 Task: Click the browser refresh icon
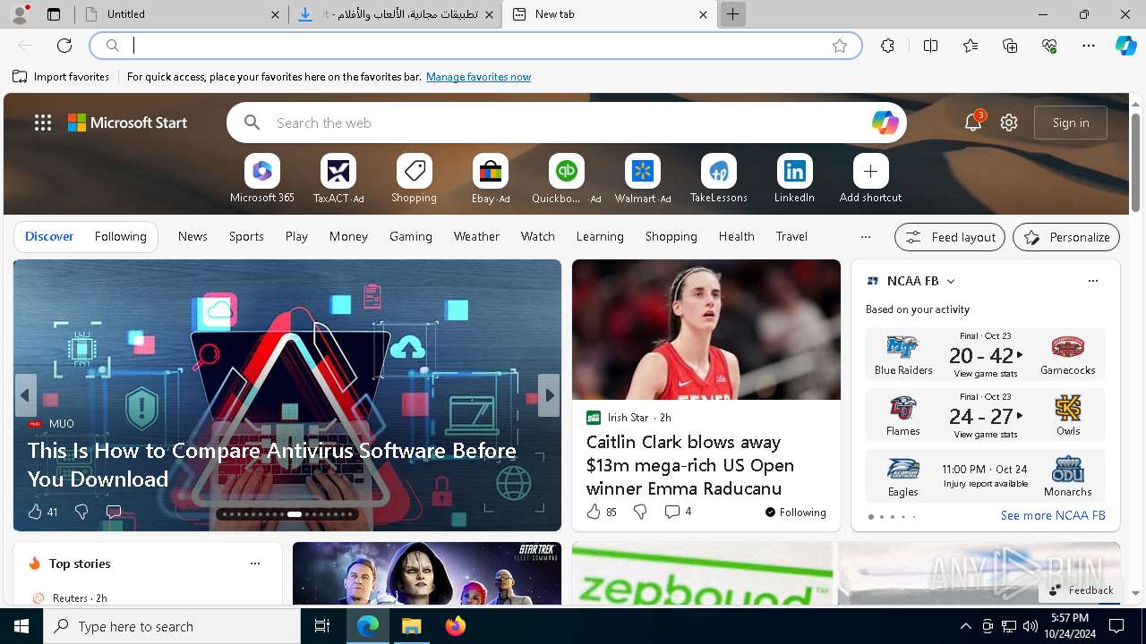[64, 46]
